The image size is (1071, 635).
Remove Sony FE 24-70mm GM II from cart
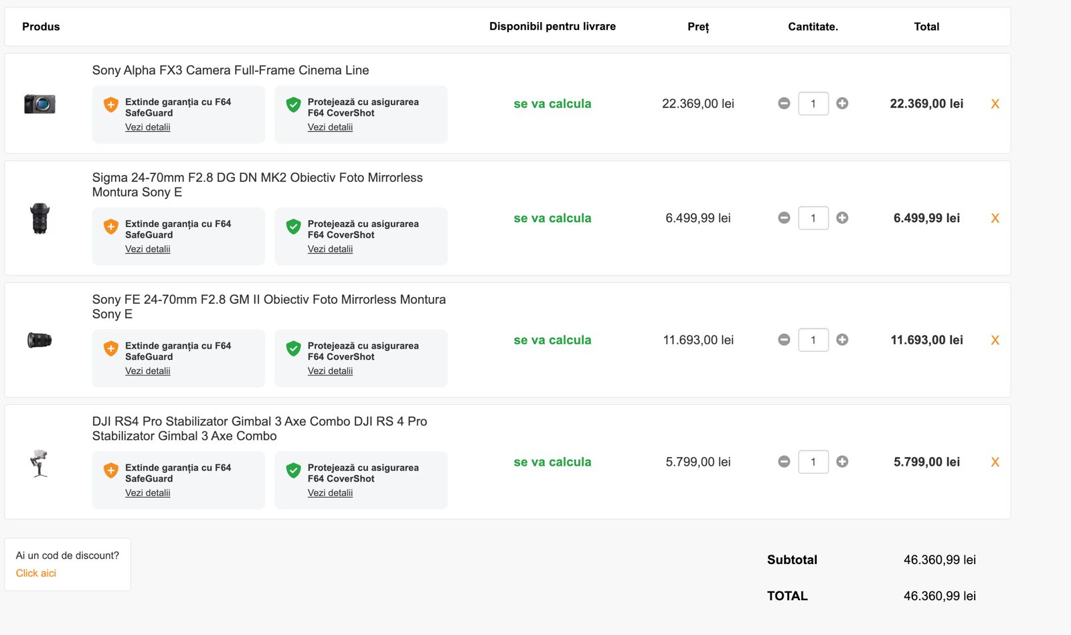tap(995, 340)
